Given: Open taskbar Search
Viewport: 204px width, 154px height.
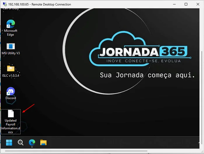Looking at the screenshot, I should point(20,143).
